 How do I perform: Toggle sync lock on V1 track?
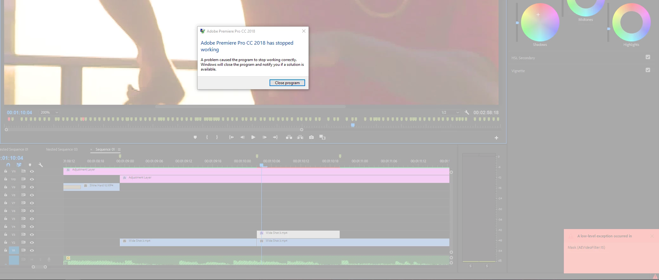tap(23, 250)
